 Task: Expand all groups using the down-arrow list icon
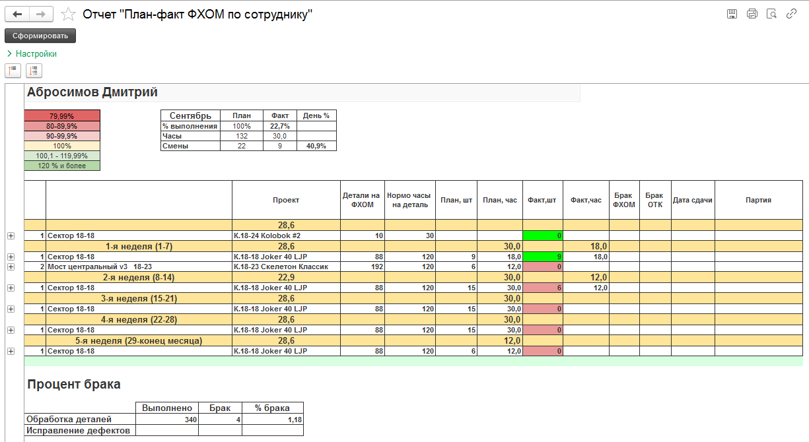click(34, 71)
